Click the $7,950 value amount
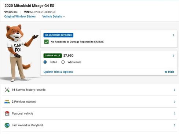The height and width of the screenshot is (134, 179). 68,56
